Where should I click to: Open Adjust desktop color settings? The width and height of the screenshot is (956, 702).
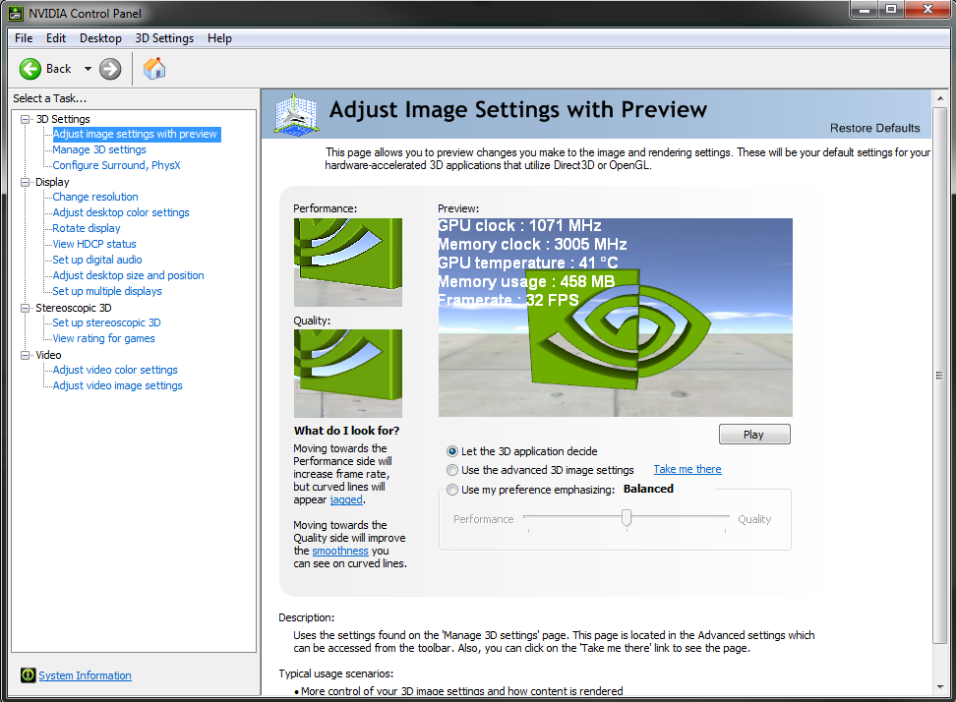[x=121, y=212]
